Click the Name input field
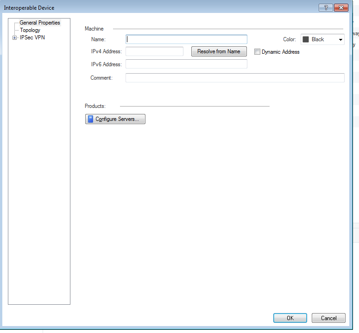 [186, 39]
